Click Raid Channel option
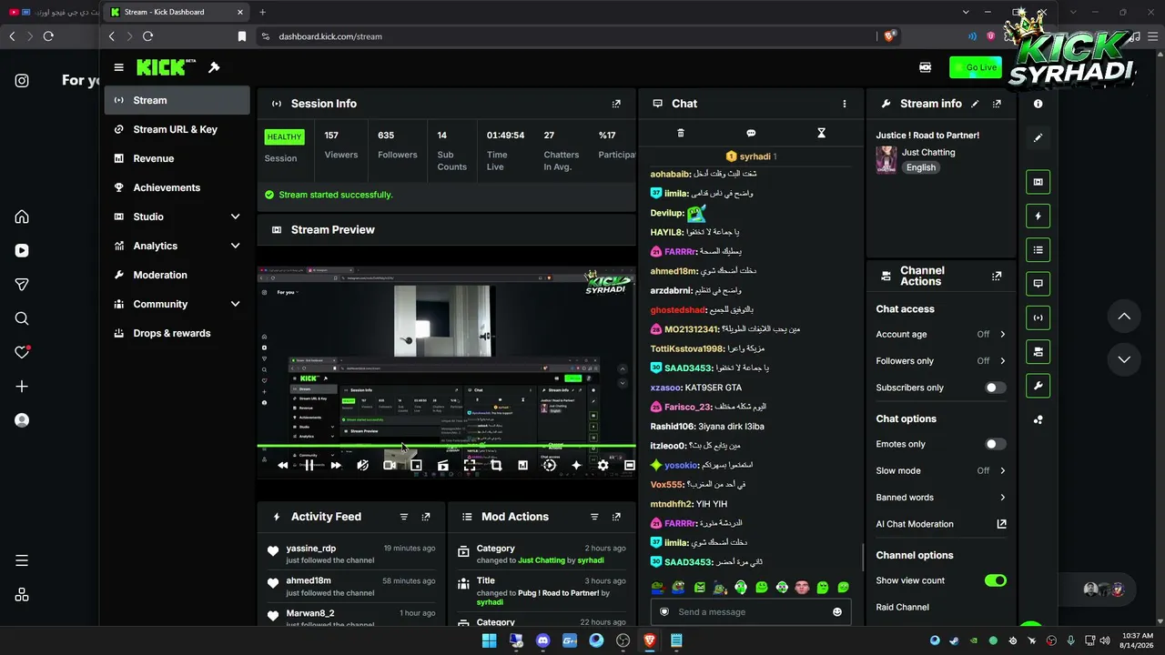Viewport: 1165px width, 655px height. click(x=903, y=607)
